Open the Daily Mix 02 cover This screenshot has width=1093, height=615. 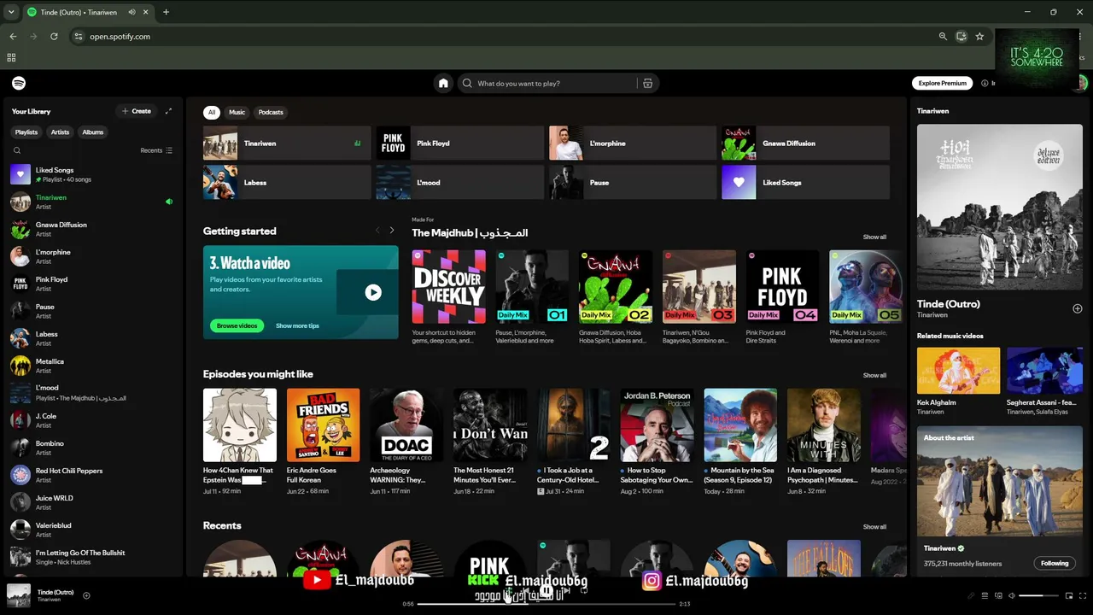pyautogui.click(x=616, y=287)
